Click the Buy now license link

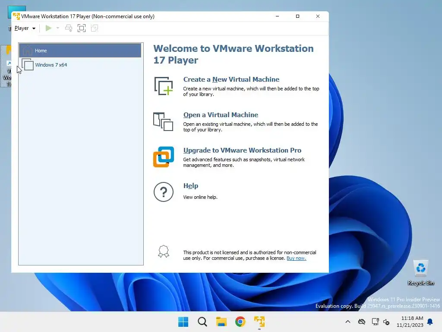click(x=296, y=258)
